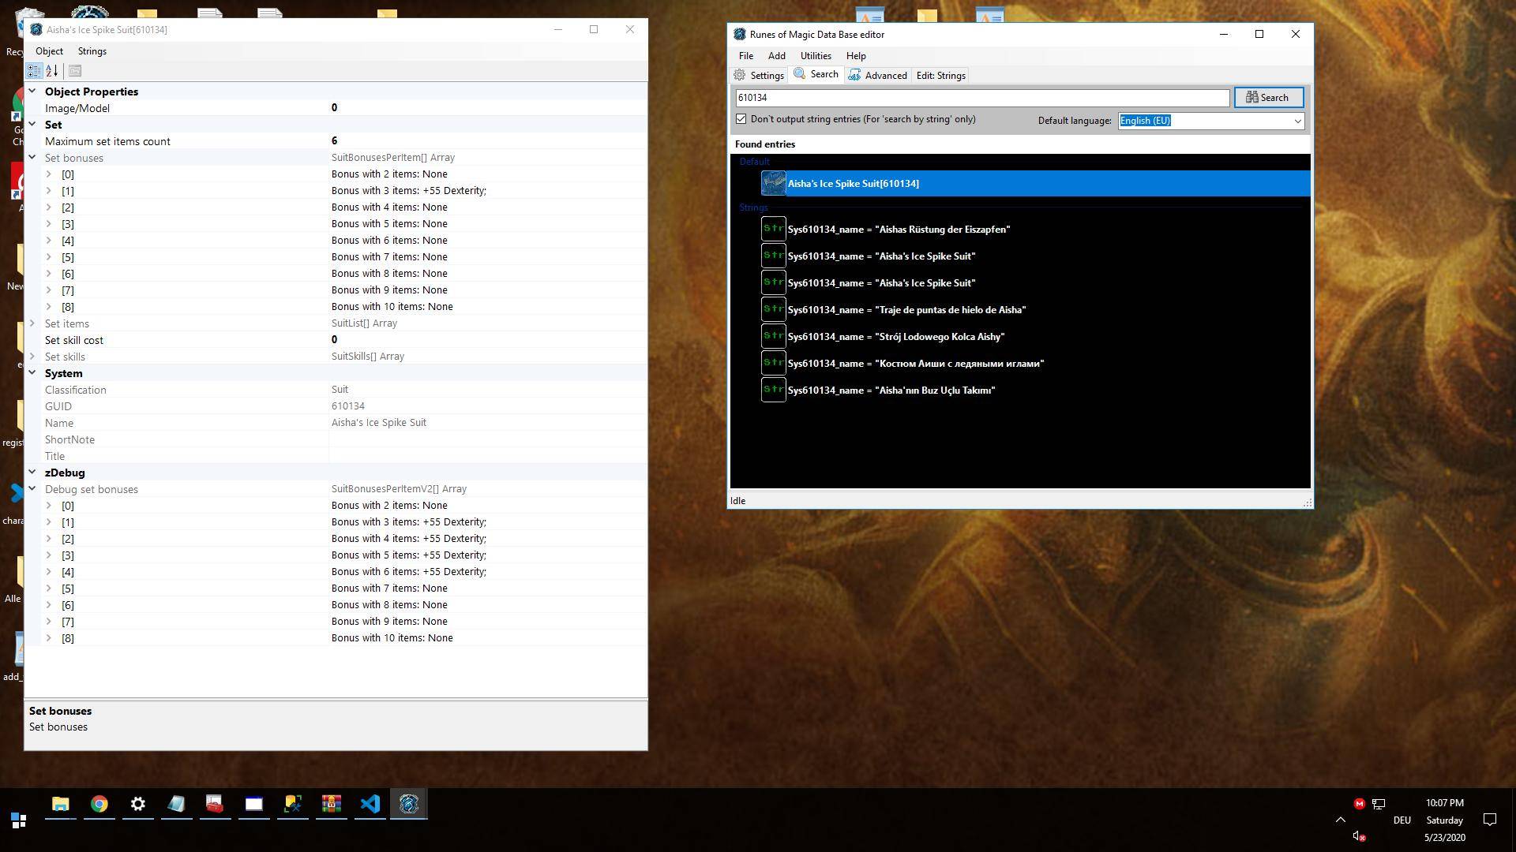Open File Explorer from the taskbar

point(60,804)
